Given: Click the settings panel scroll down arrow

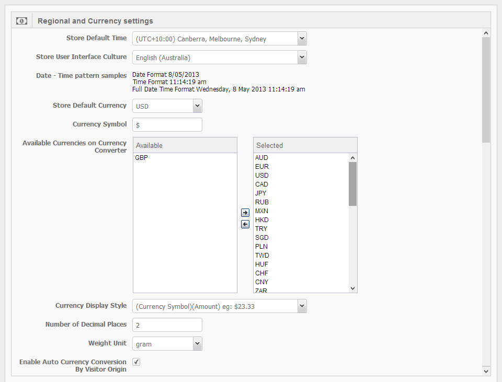Looking at the screenshot, I should coord(486,372).
